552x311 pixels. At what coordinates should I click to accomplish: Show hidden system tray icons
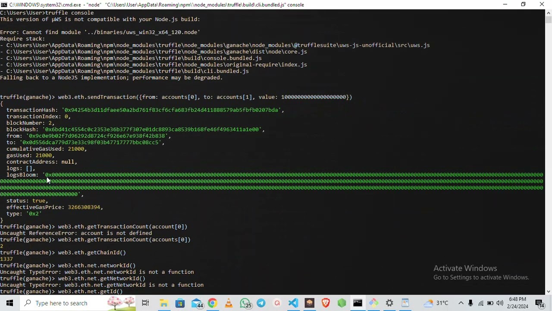(461, 303)
